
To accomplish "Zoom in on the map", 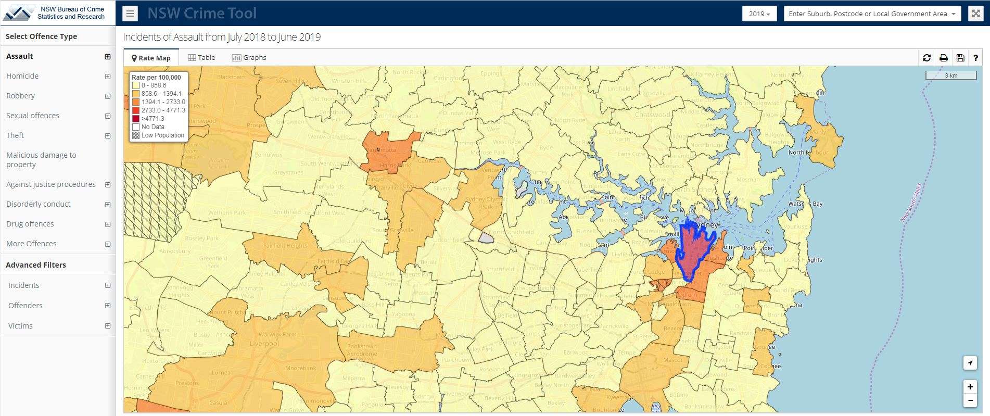I will click(x=970, y=387).
